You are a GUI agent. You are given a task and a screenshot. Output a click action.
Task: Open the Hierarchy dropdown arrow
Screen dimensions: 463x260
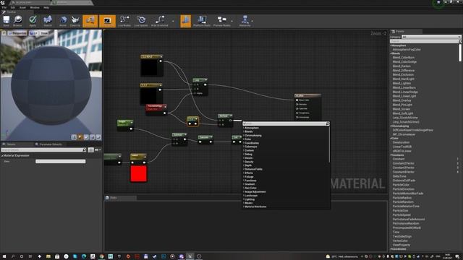[x=252, y=21]
